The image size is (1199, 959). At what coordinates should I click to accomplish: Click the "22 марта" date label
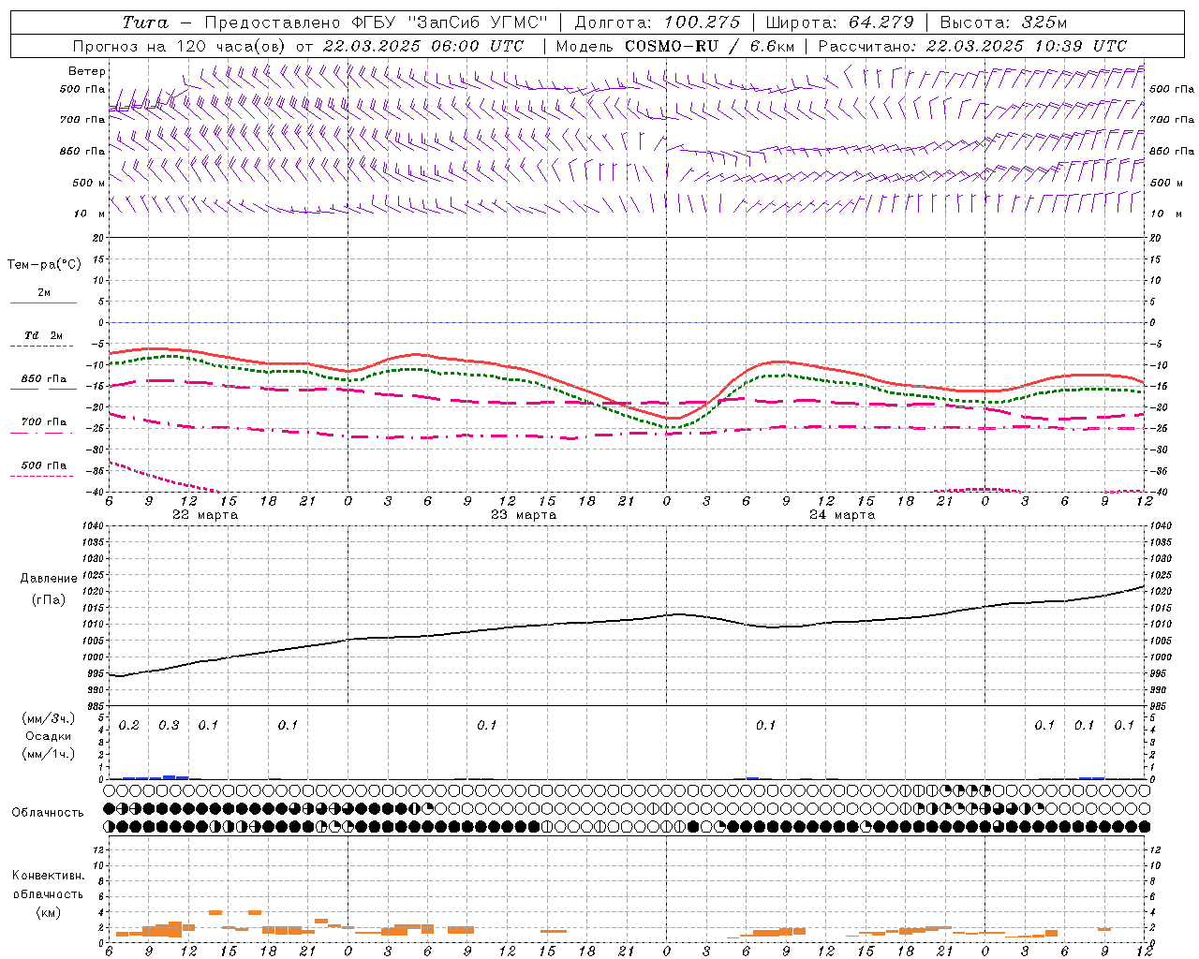[x=205, y=515]
